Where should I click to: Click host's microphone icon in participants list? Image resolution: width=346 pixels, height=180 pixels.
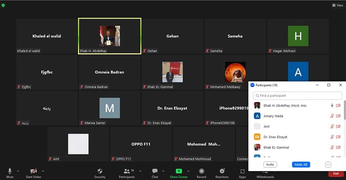pos(332,106)
